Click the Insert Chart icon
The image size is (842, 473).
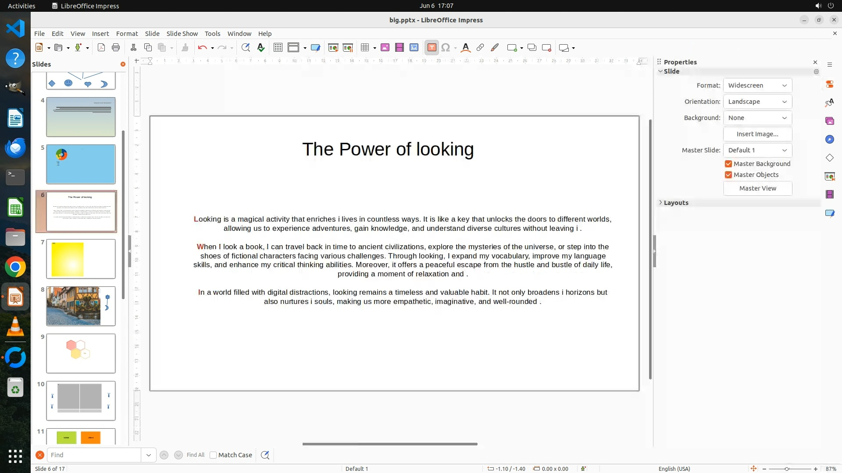tap(414, 48)
